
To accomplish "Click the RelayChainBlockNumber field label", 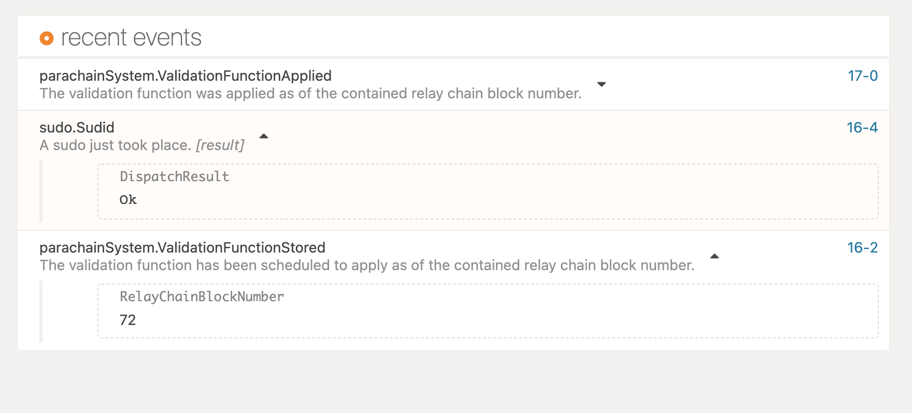I will [202, 297].
